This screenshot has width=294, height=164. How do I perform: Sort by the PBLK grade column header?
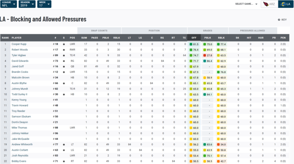(207, 38)
